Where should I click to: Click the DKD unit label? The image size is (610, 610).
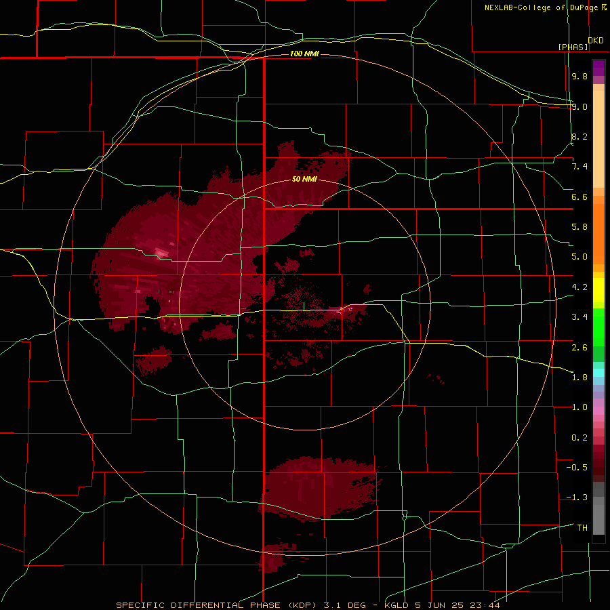pos(596,40)
